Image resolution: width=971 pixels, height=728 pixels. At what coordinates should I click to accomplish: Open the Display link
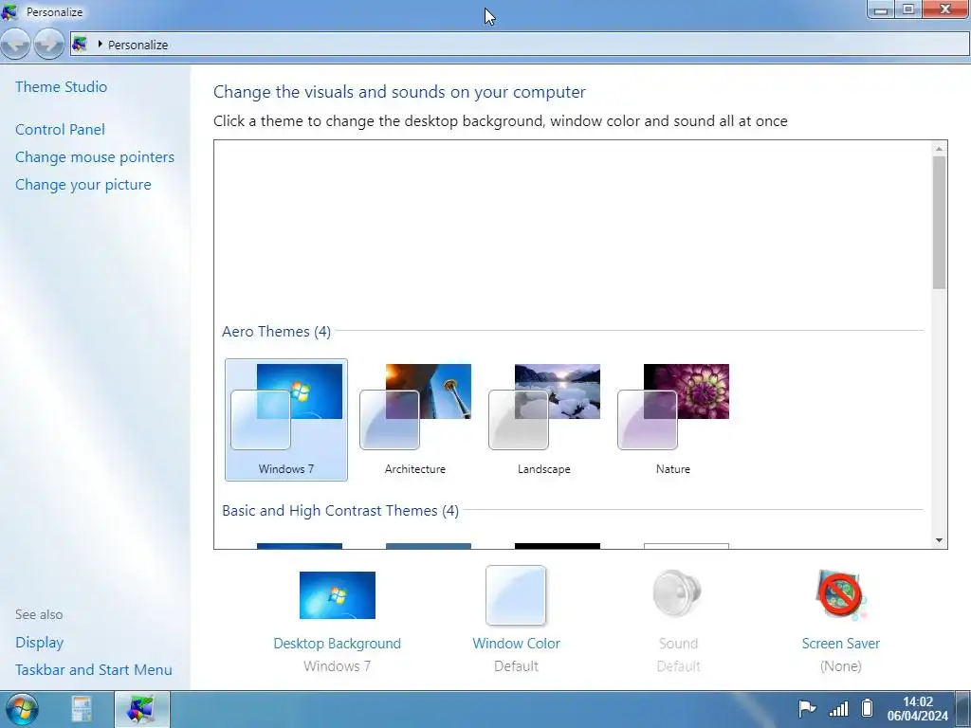point(40,643)
